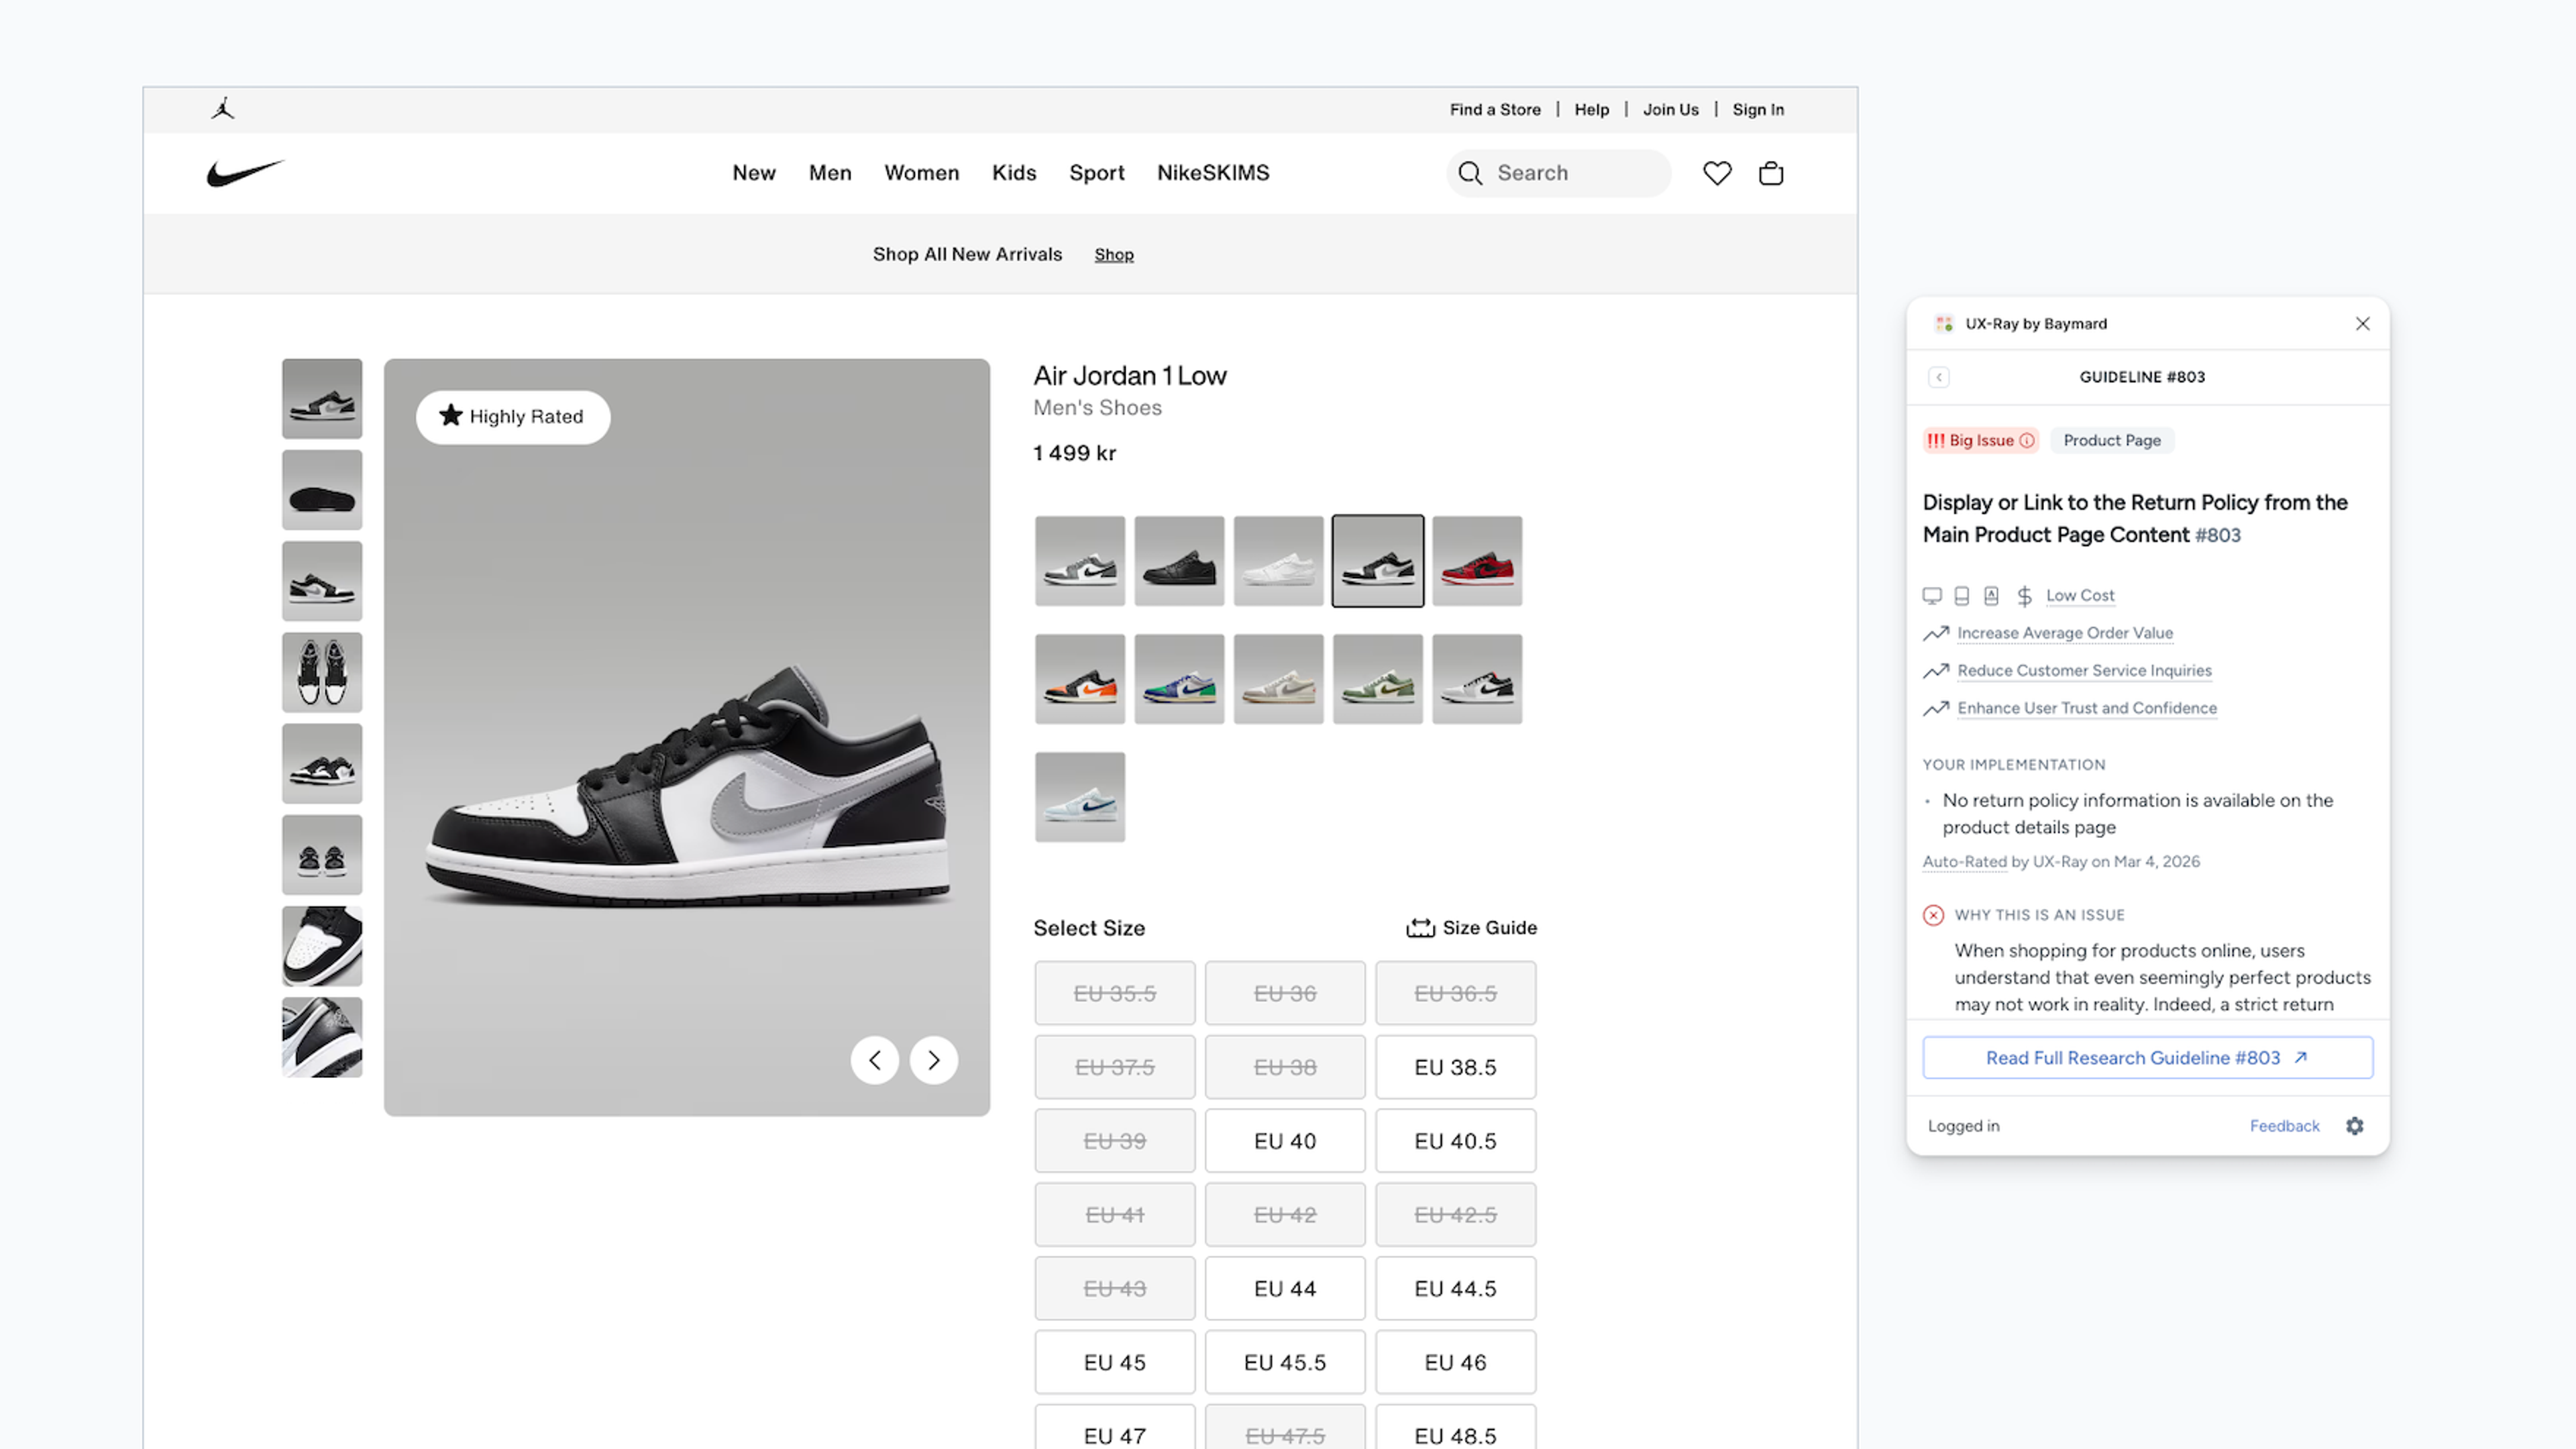Viewport: 2576px width, 1449px height.
Task: Choose the olive green colorway swatch
Action: point(1377,679)
